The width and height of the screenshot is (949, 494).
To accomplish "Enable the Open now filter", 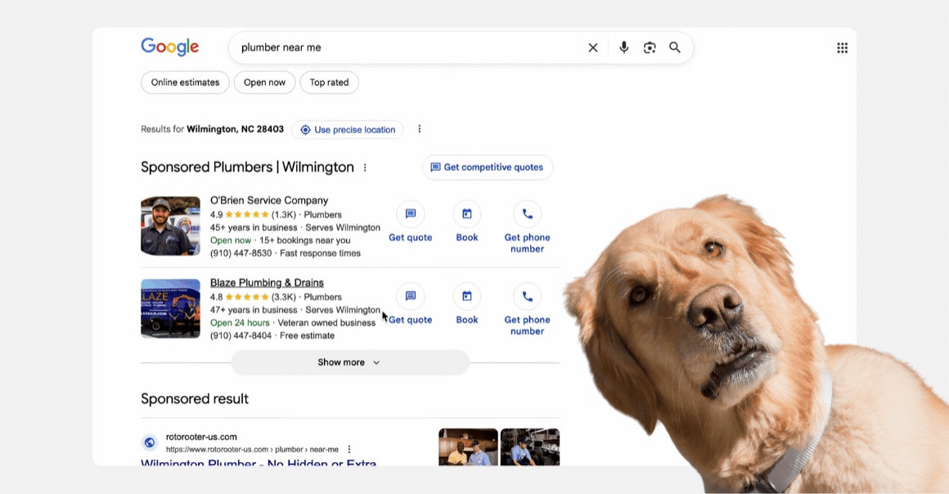I will pyautogui.click(x=264, y=83).
